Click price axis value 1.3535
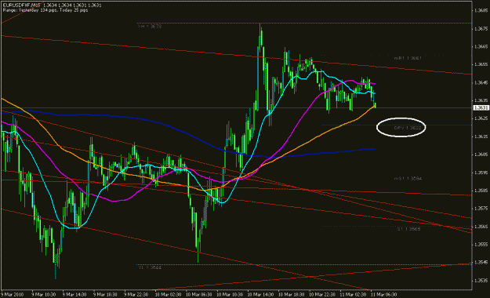The image size is (490, 298). point(481,281)
